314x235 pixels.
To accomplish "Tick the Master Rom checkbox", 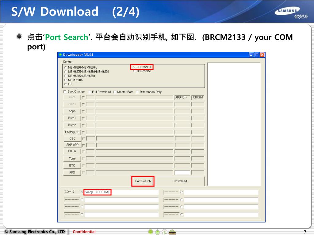I will point(115,92).
